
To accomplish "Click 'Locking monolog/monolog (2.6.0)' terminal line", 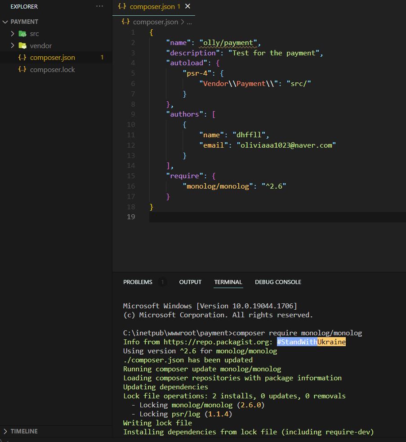I will tap(202, 405).
